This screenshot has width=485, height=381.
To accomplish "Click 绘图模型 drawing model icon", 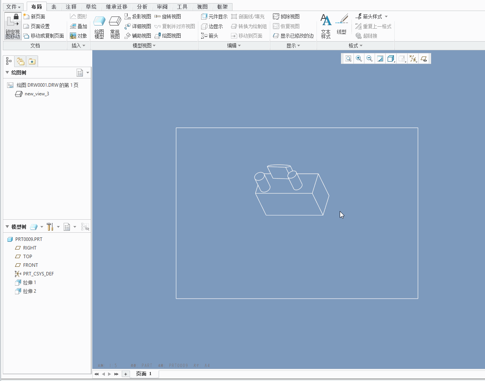I will 99,27.
